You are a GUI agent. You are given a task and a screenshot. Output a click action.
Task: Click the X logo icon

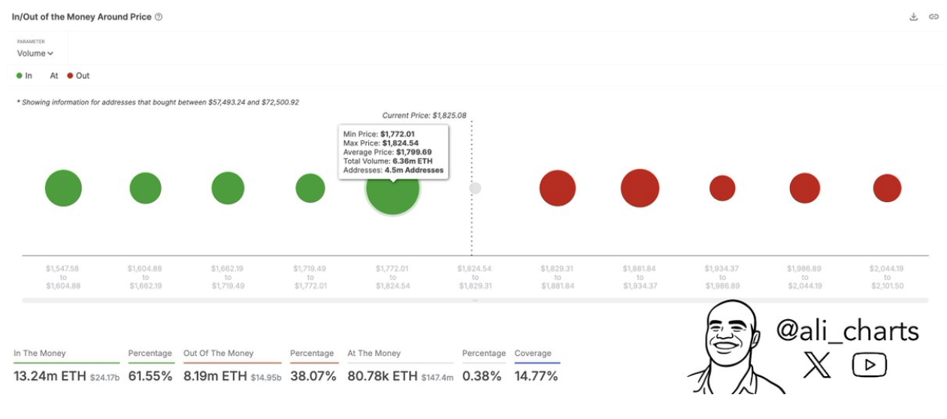tap(817, 366)
